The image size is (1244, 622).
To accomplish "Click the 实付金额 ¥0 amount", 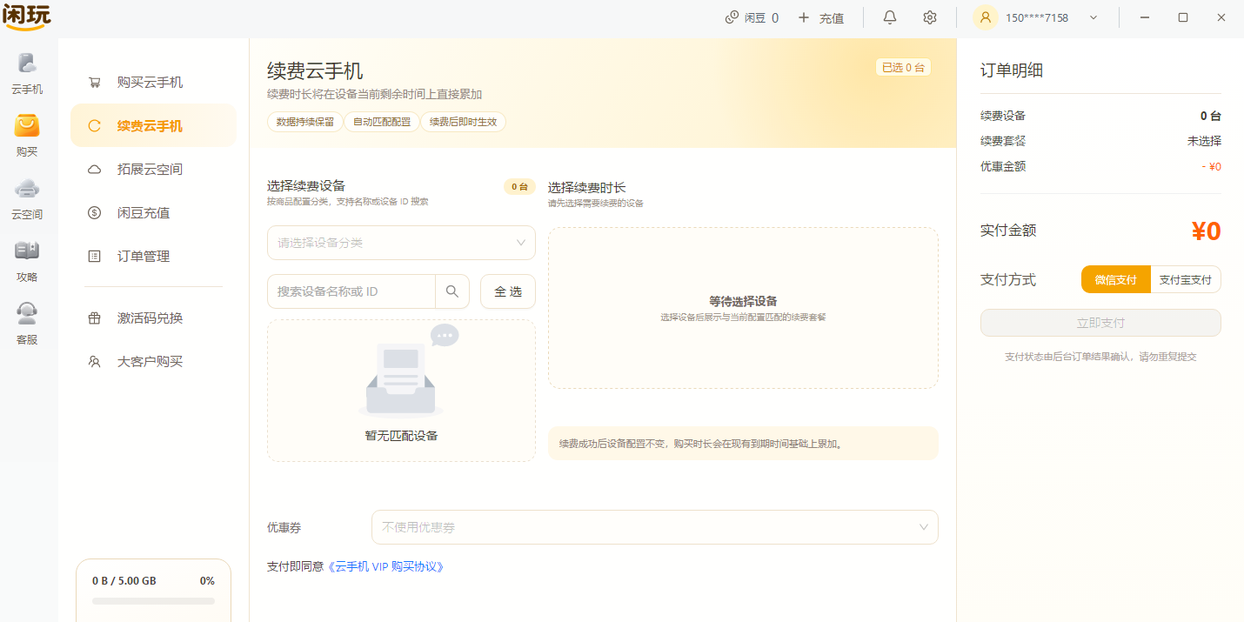I will [1206, 231].
